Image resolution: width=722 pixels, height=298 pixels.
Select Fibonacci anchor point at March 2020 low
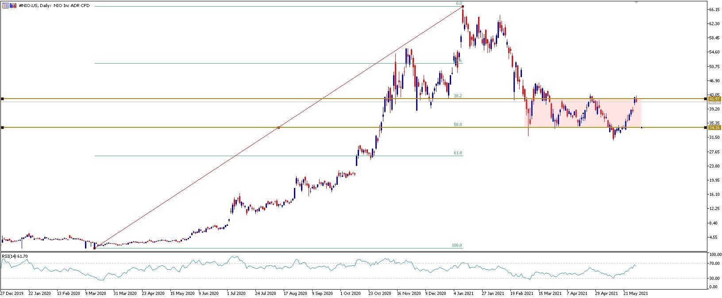point(94,248)
